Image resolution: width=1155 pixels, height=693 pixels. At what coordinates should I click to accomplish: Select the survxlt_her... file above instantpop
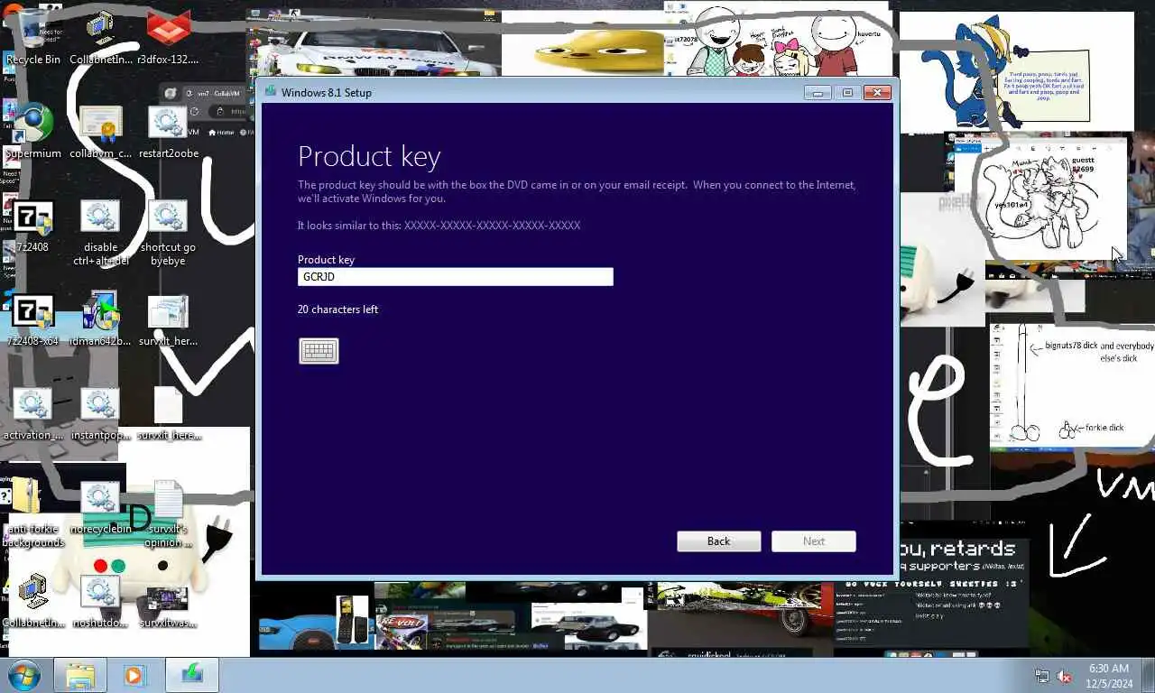pos(168,320)
